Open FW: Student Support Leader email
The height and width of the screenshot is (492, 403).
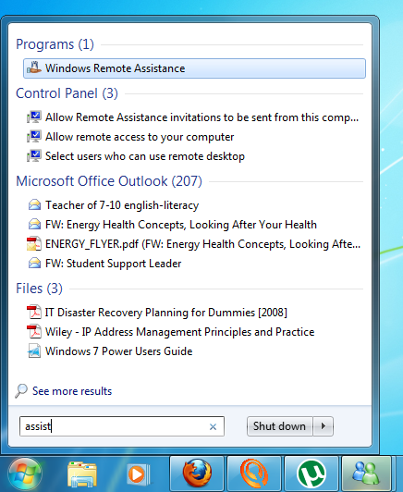click(x=113, y=264)
